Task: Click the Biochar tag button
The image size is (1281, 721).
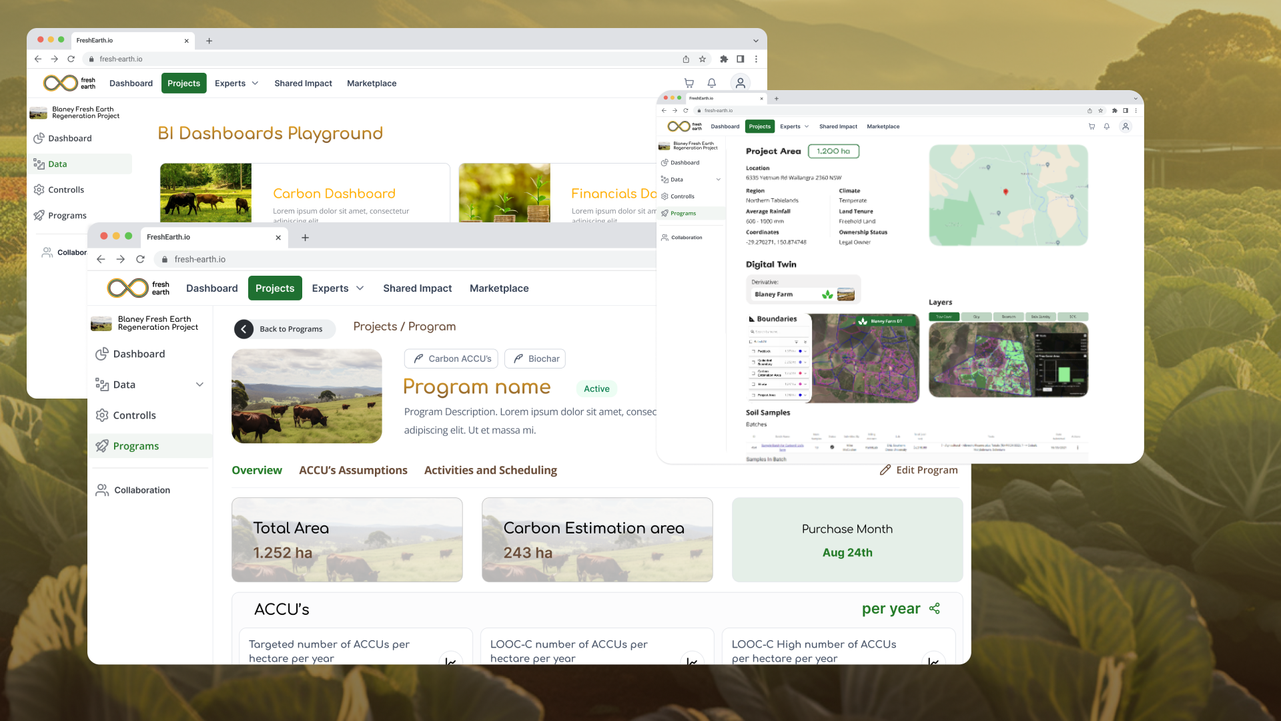Action: [535, 358]
